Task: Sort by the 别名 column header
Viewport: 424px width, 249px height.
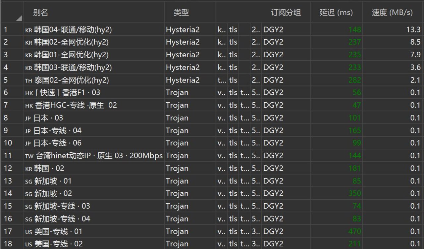Action: (x=40, y=13)
